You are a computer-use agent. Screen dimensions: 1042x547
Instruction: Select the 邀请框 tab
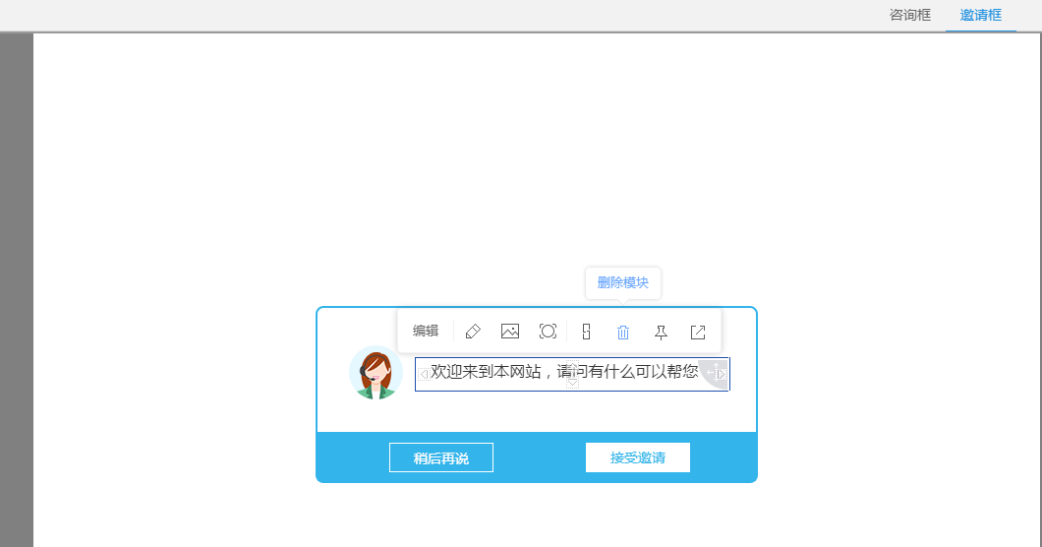tap(980, 15)
